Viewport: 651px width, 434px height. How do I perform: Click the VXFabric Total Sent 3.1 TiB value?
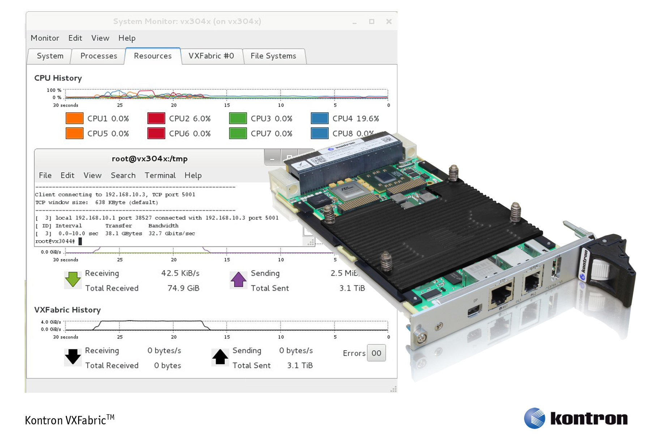pyautogui.click(x=300, y=366)
